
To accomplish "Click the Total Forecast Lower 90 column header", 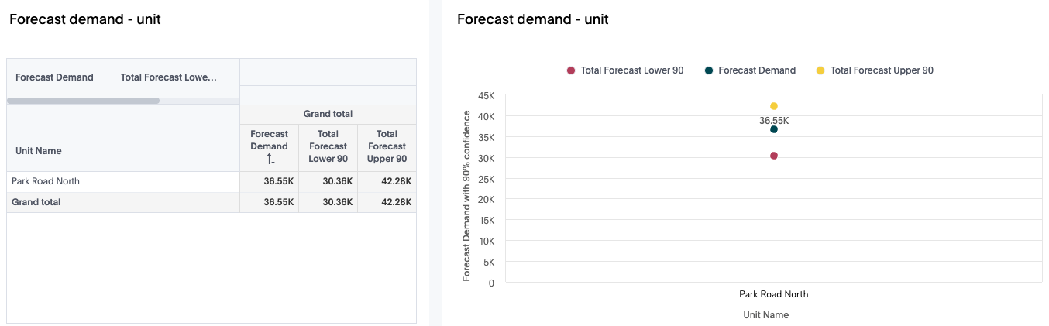I will click(x=328, y=146).
